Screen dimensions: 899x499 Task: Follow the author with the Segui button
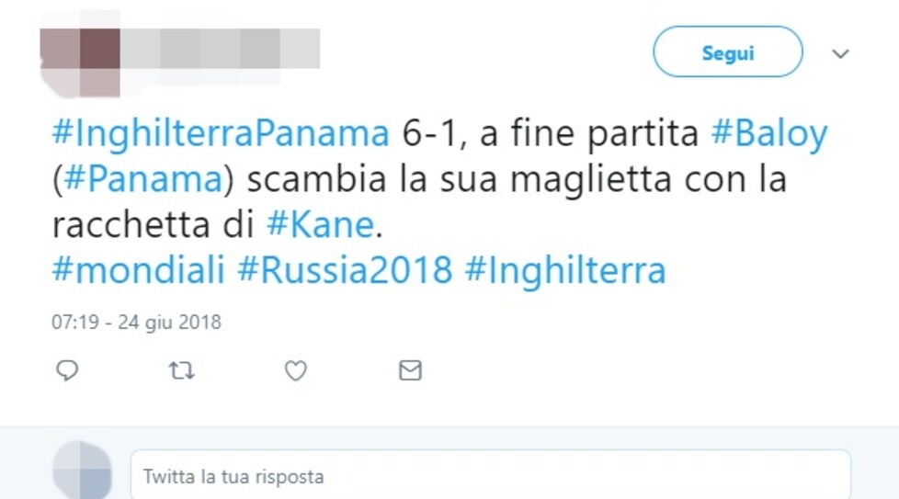tap(728, 51)
